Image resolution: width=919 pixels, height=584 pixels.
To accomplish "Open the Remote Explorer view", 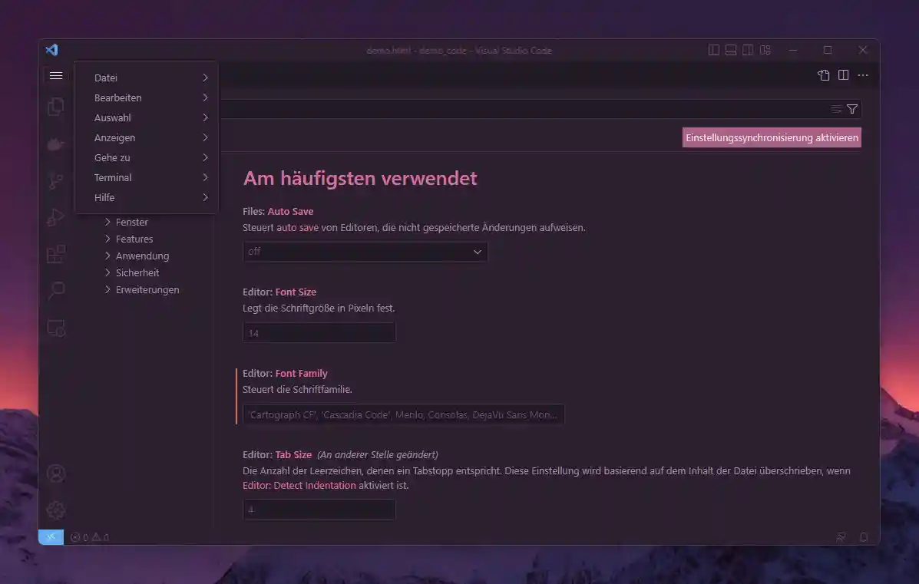I will point(56,328).
